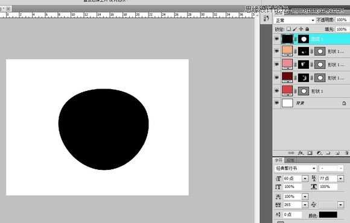Open the 60 点 font size dropdown
350x223 pixels.
(x=305, y=178)
